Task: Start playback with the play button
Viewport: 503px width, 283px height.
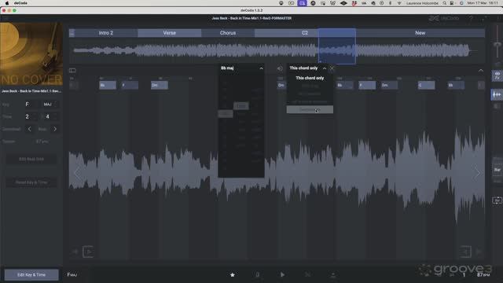Action: tap(282, 274)
